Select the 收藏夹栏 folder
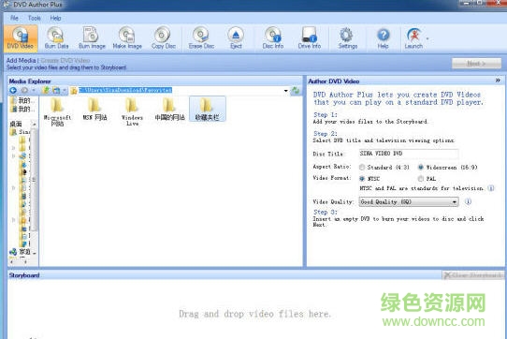 pos(208,110)
